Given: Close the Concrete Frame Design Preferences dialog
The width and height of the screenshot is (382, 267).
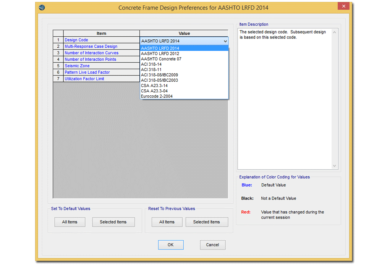Looking at the screenshot, I should pyautogui.click(x=343, y=6).
